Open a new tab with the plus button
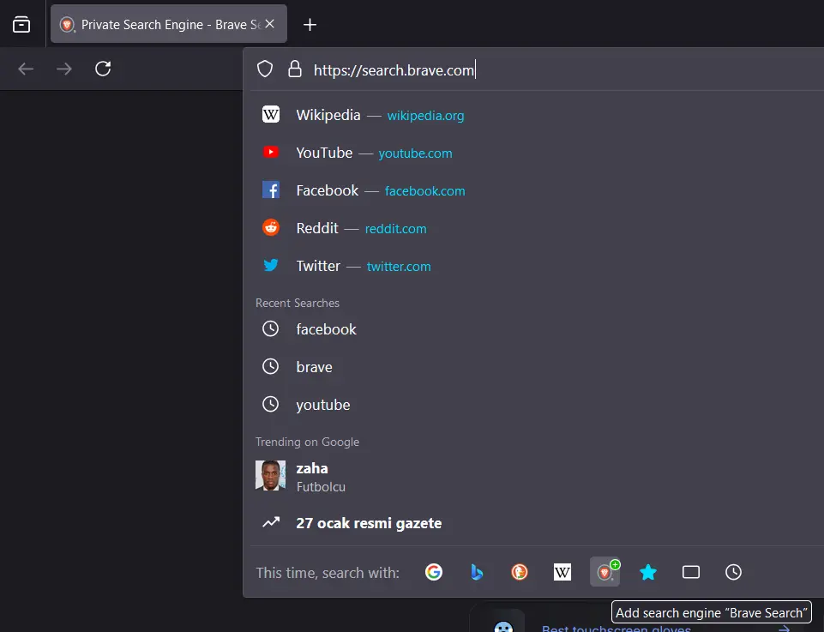Screen dimensions: 824x632 pos(310,25)
